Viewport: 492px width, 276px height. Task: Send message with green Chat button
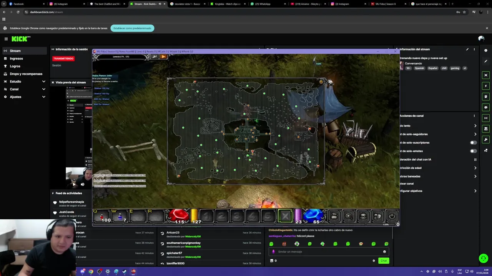pyautogui.click(x=384, y=261)
